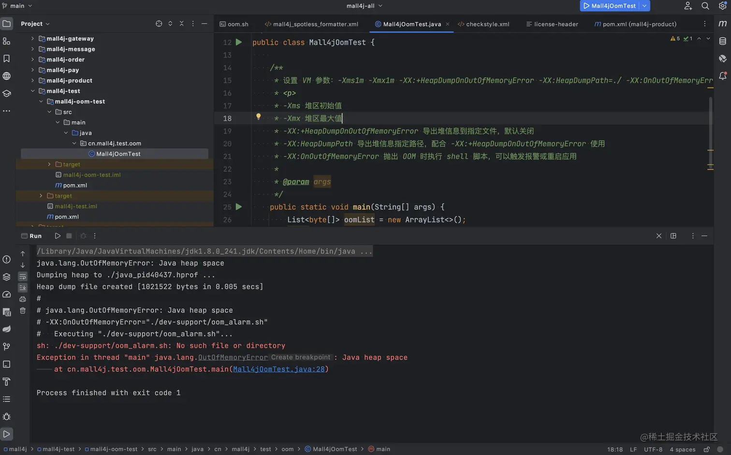Image resolution: width=731 pixels, height=455 pixels.
Task: Click the intention light bulb icon on line 18
Action: point(258,117)
